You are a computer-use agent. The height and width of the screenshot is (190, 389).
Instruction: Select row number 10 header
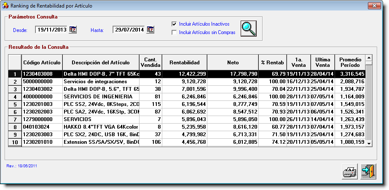(x=15, y=142)
